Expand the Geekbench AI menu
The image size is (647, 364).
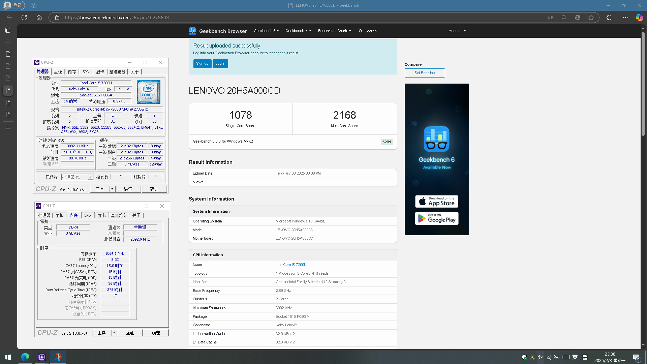click(298, 31)
